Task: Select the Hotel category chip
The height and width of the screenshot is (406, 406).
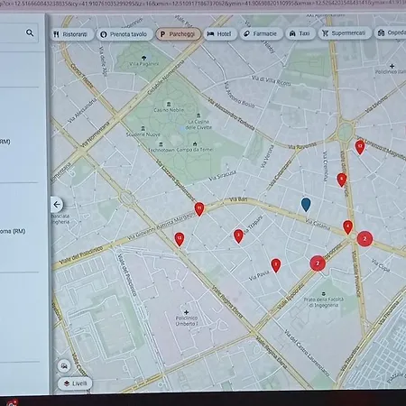Action: coord(220,33)
